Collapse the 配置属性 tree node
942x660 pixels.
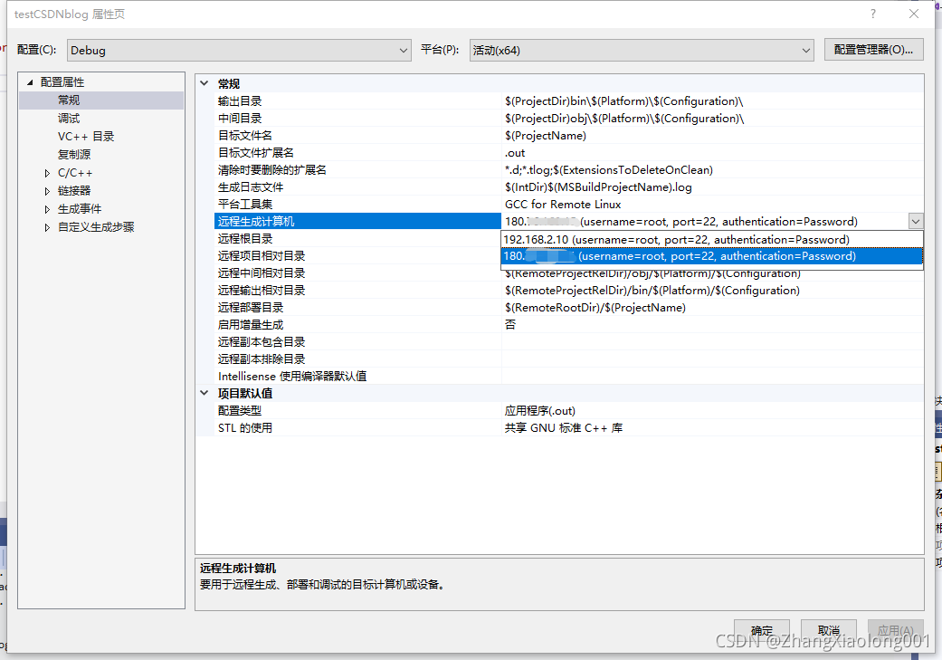[30, 82]
